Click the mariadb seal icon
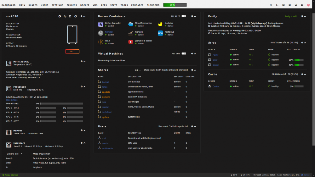The height and width of the screenshot is (177, 315). tap(131, 33)
